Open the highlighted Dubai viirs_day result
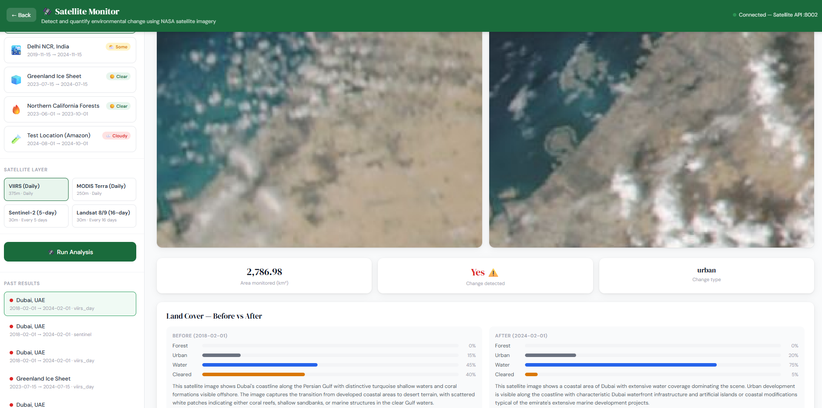 point(70,304)
